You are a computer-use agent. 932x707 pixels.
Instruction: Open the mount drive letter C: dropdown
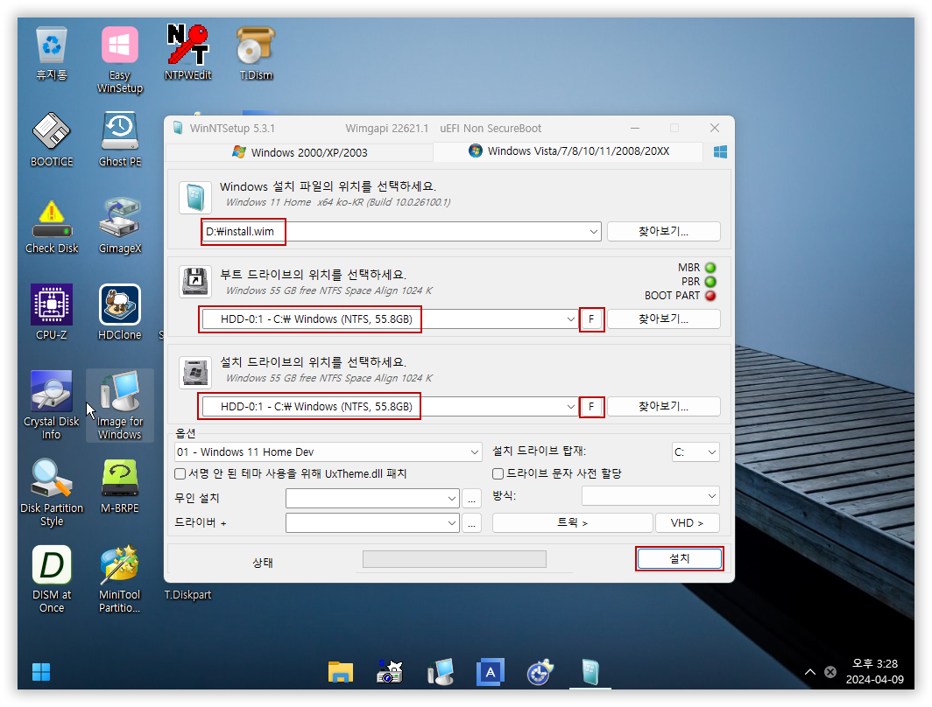point(711,452)
